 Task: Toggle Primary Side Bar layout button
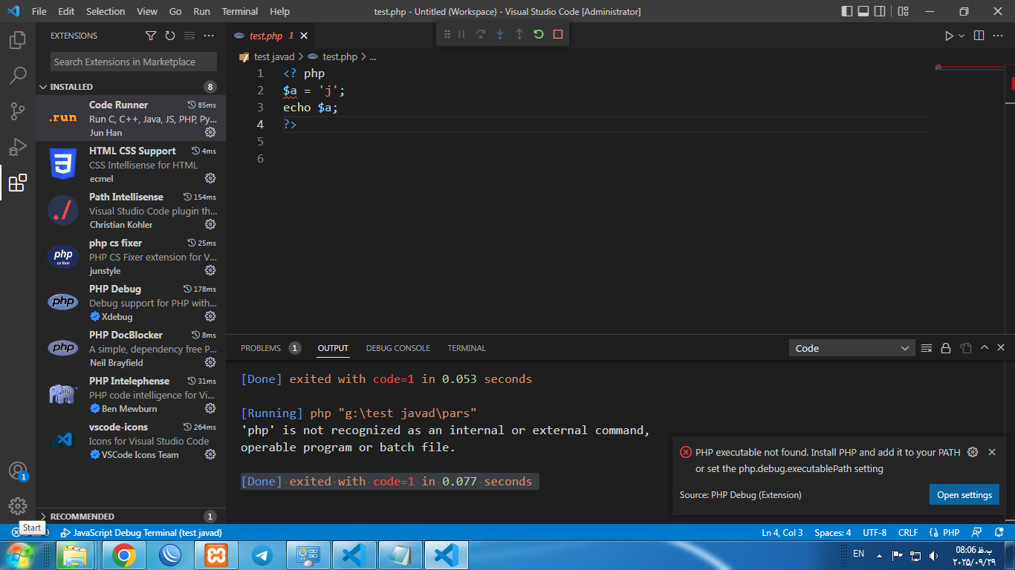point(847,12)
